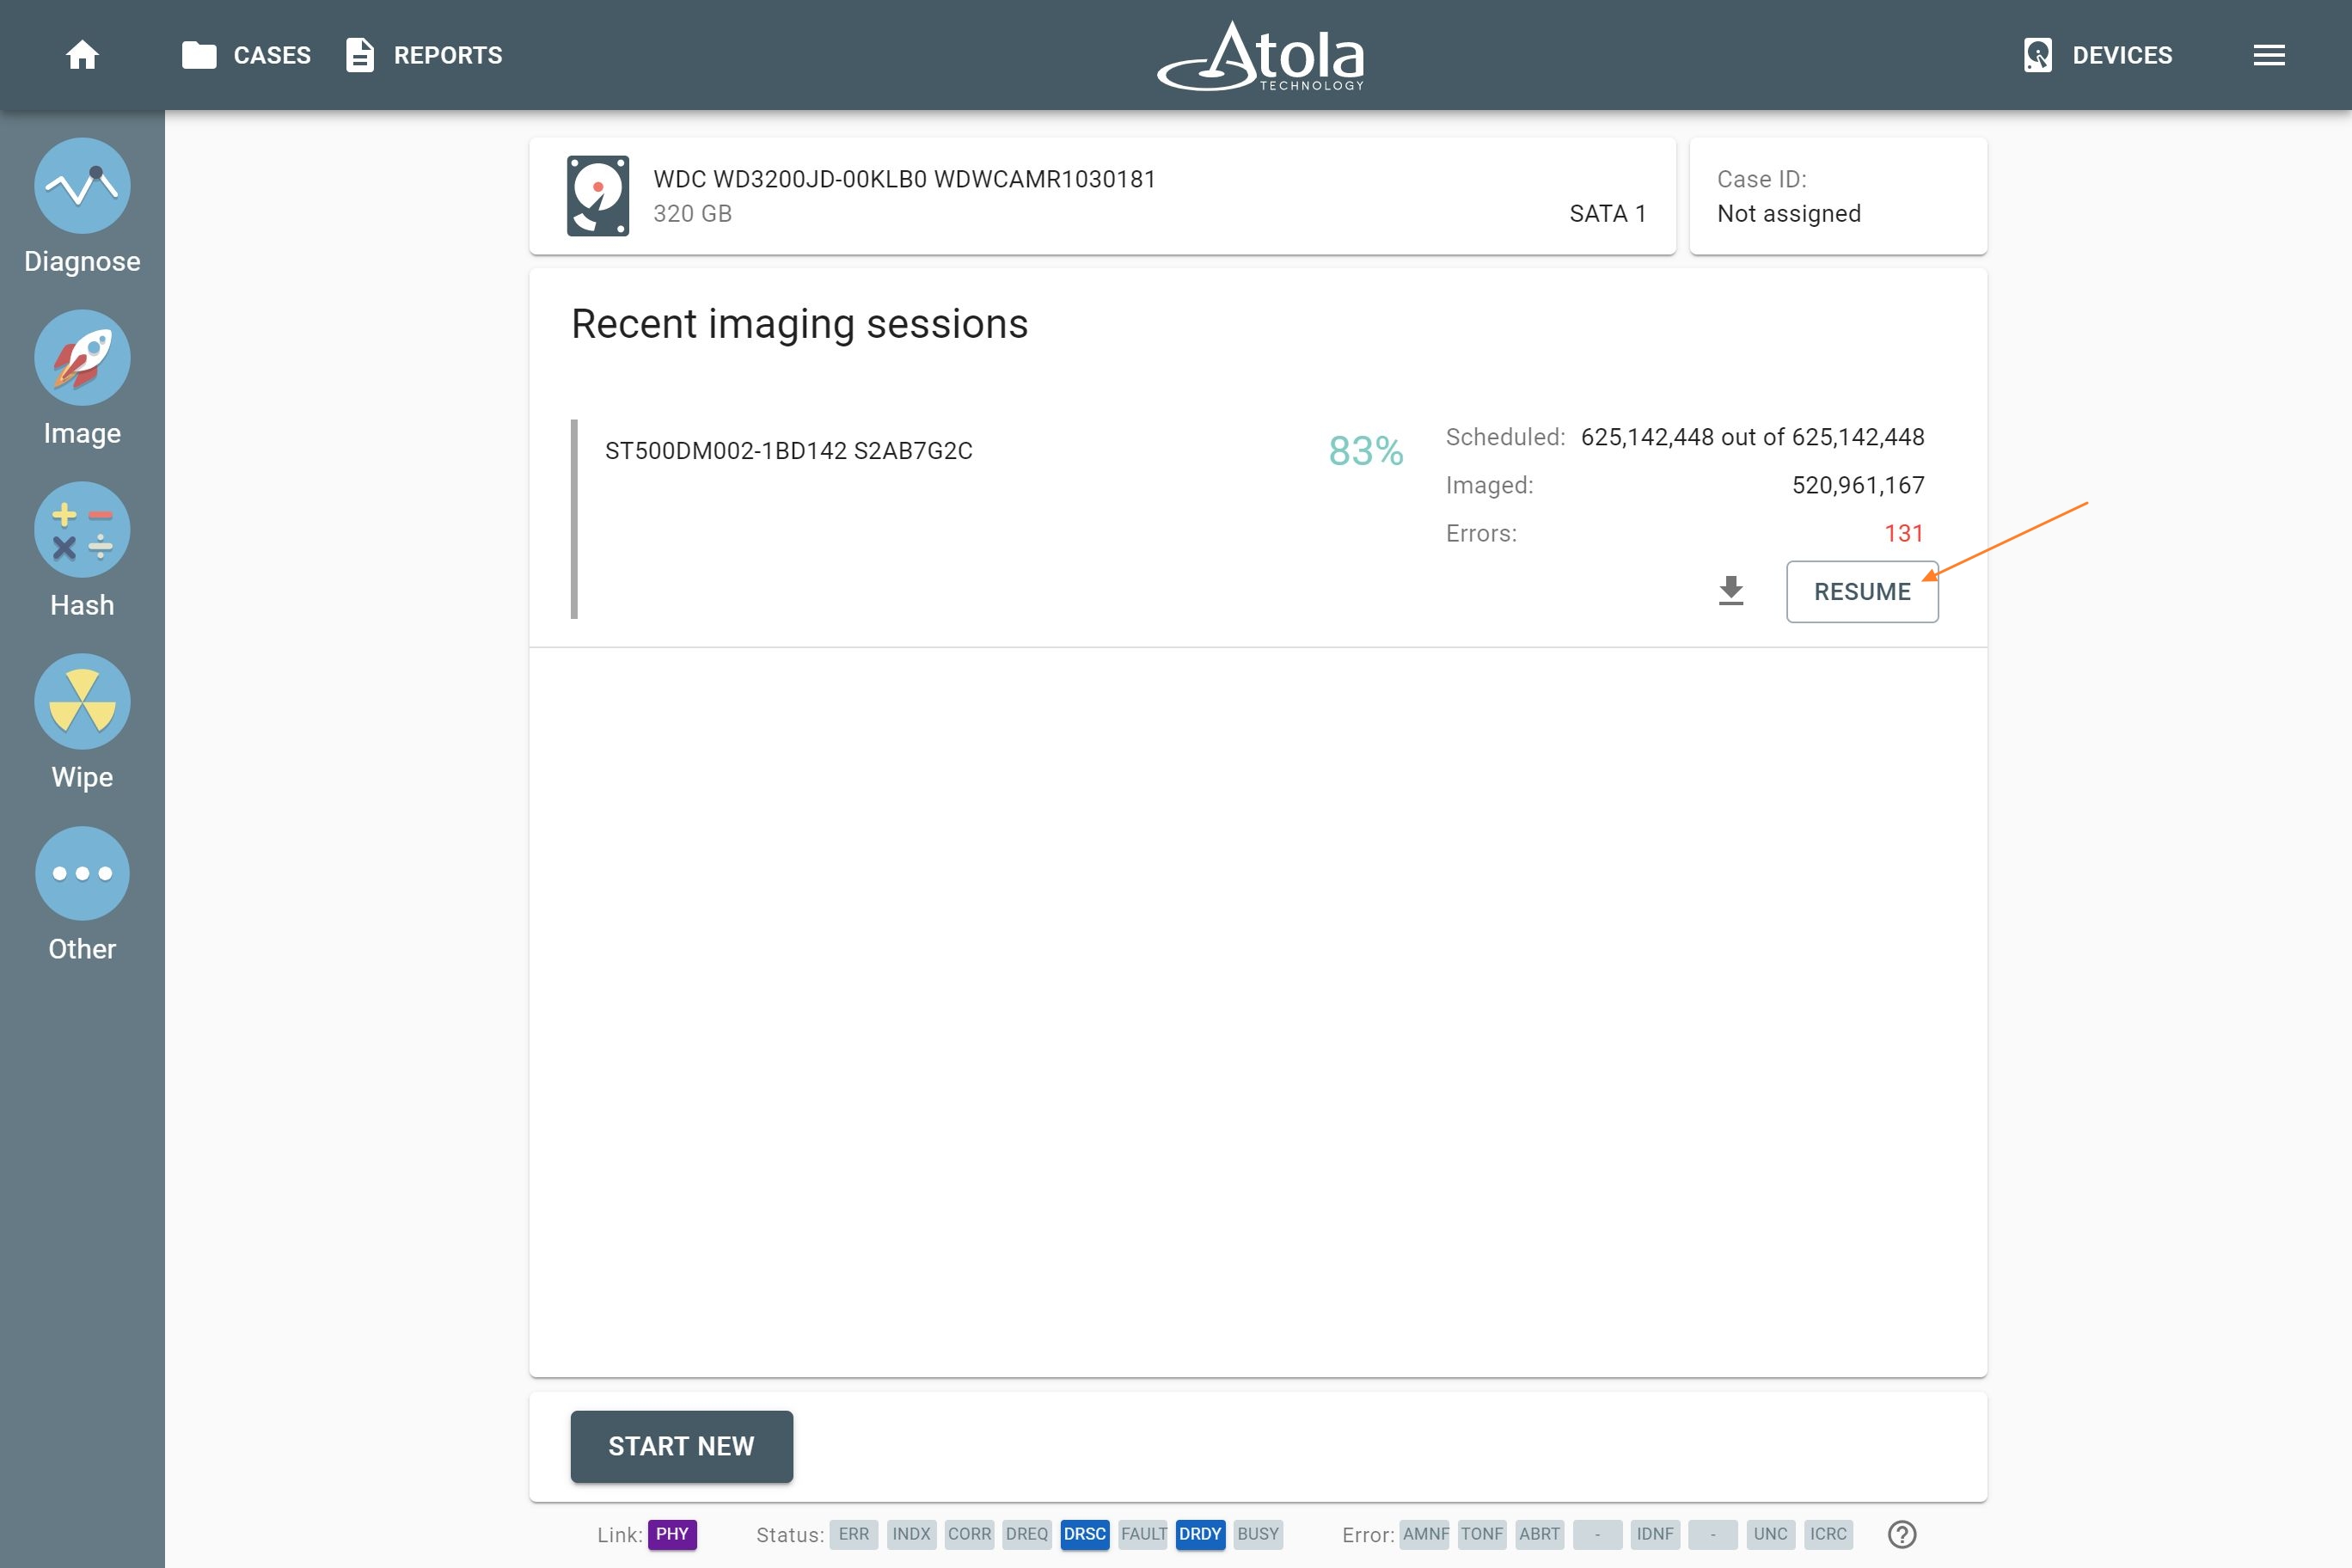Viewport: 2352px width, 1568px height.
Task: Open the Reports section
Action: [x=424, y=55]
